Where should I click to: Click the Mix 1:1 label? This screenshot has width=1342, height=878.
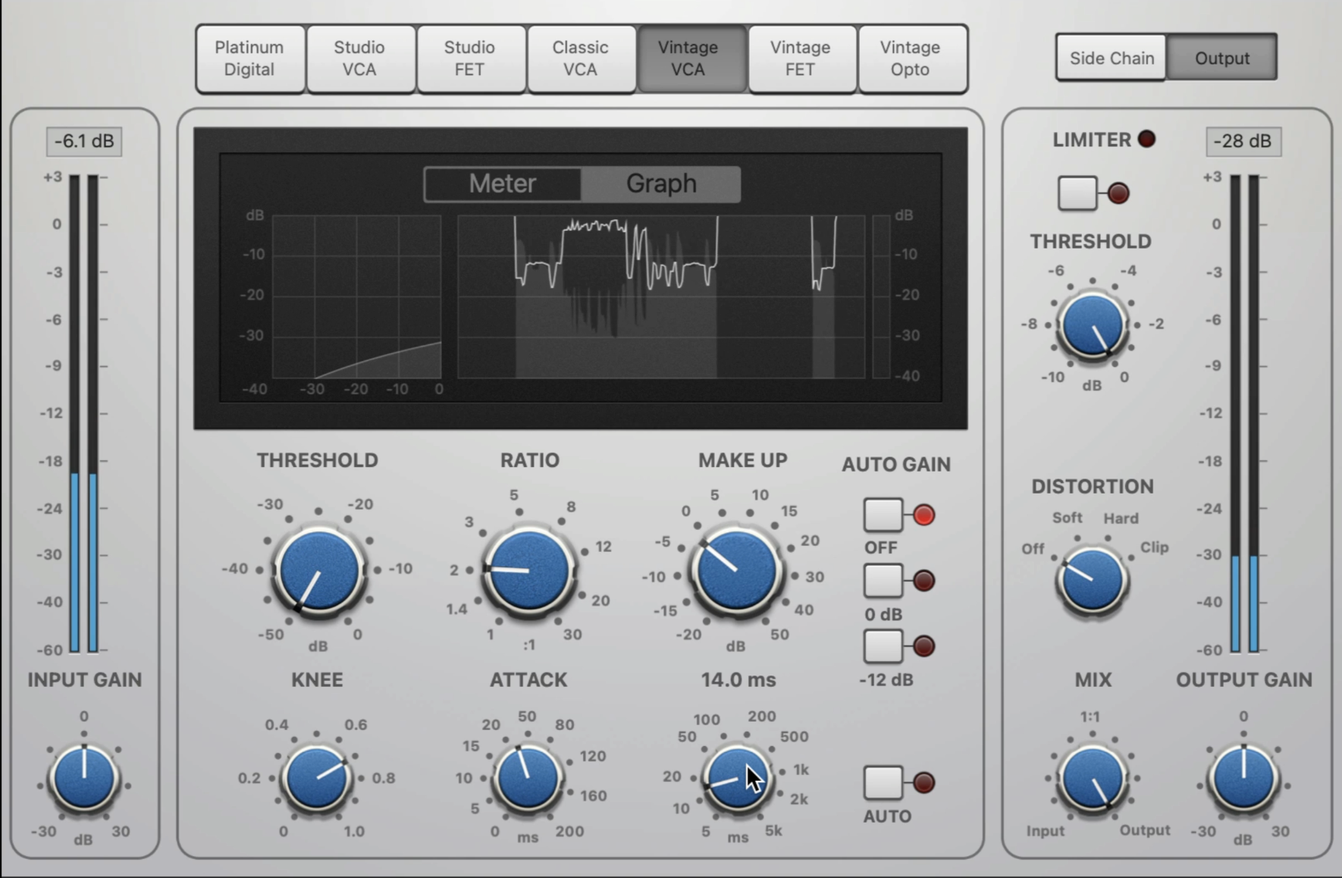1090,717
